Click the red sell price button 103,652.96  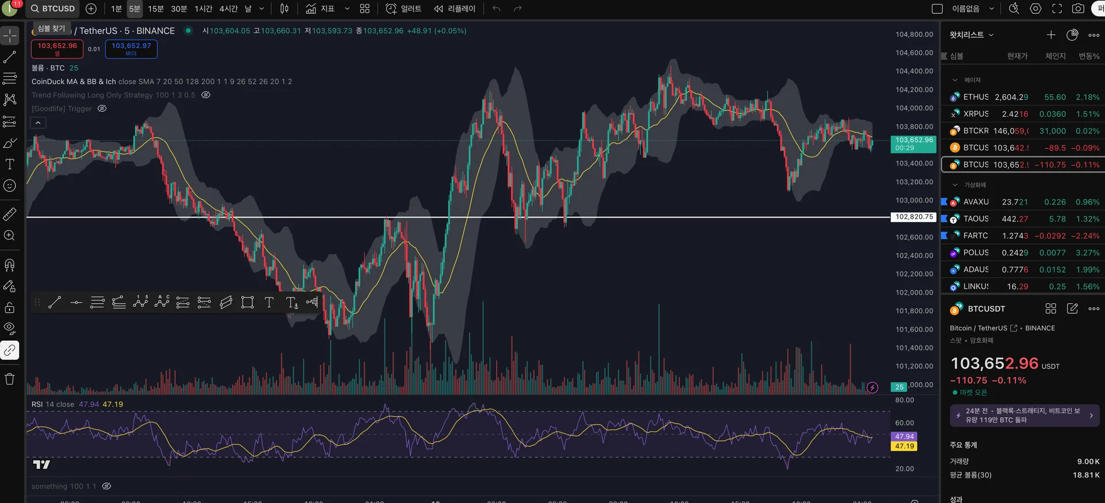[x=57, y=49]
